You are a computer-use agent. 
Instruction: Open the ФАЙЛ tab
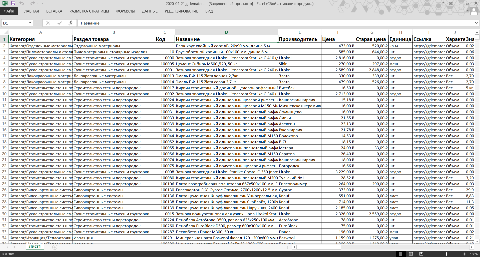pos(9,11)
